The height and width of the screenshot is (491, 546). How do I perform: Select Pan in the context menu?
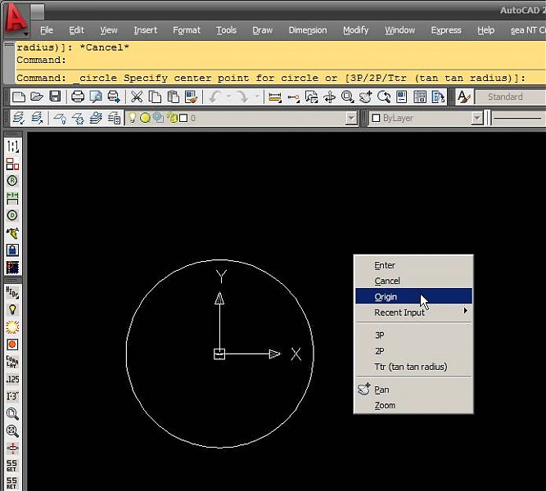coord(413,390)
